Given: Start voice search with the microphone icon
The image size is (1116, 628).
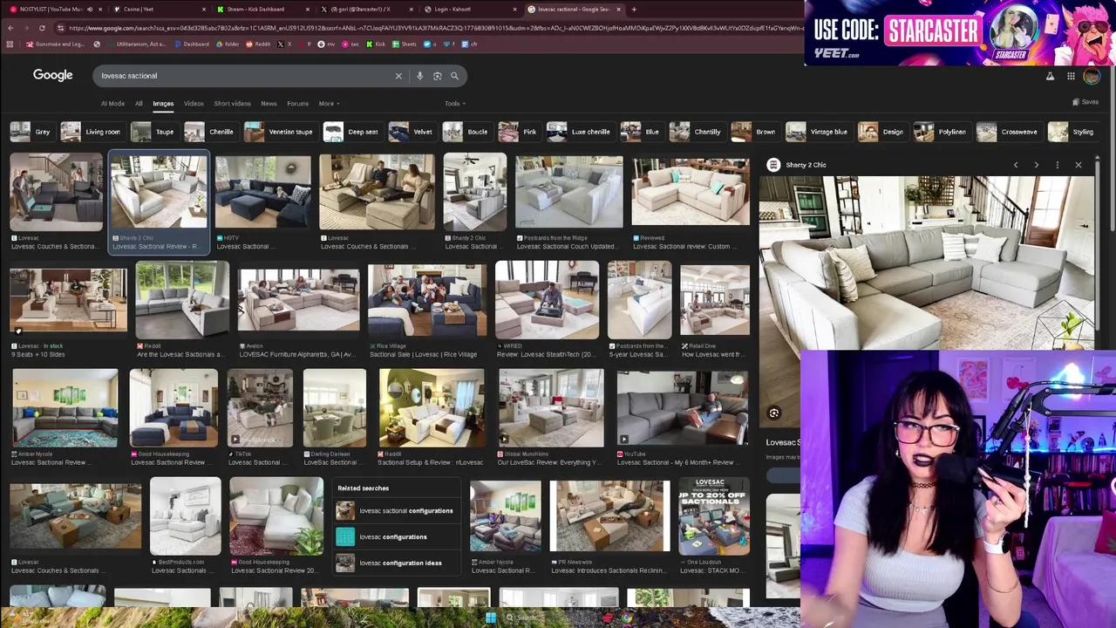Looking at the screenshot, I should pos(419,76).
